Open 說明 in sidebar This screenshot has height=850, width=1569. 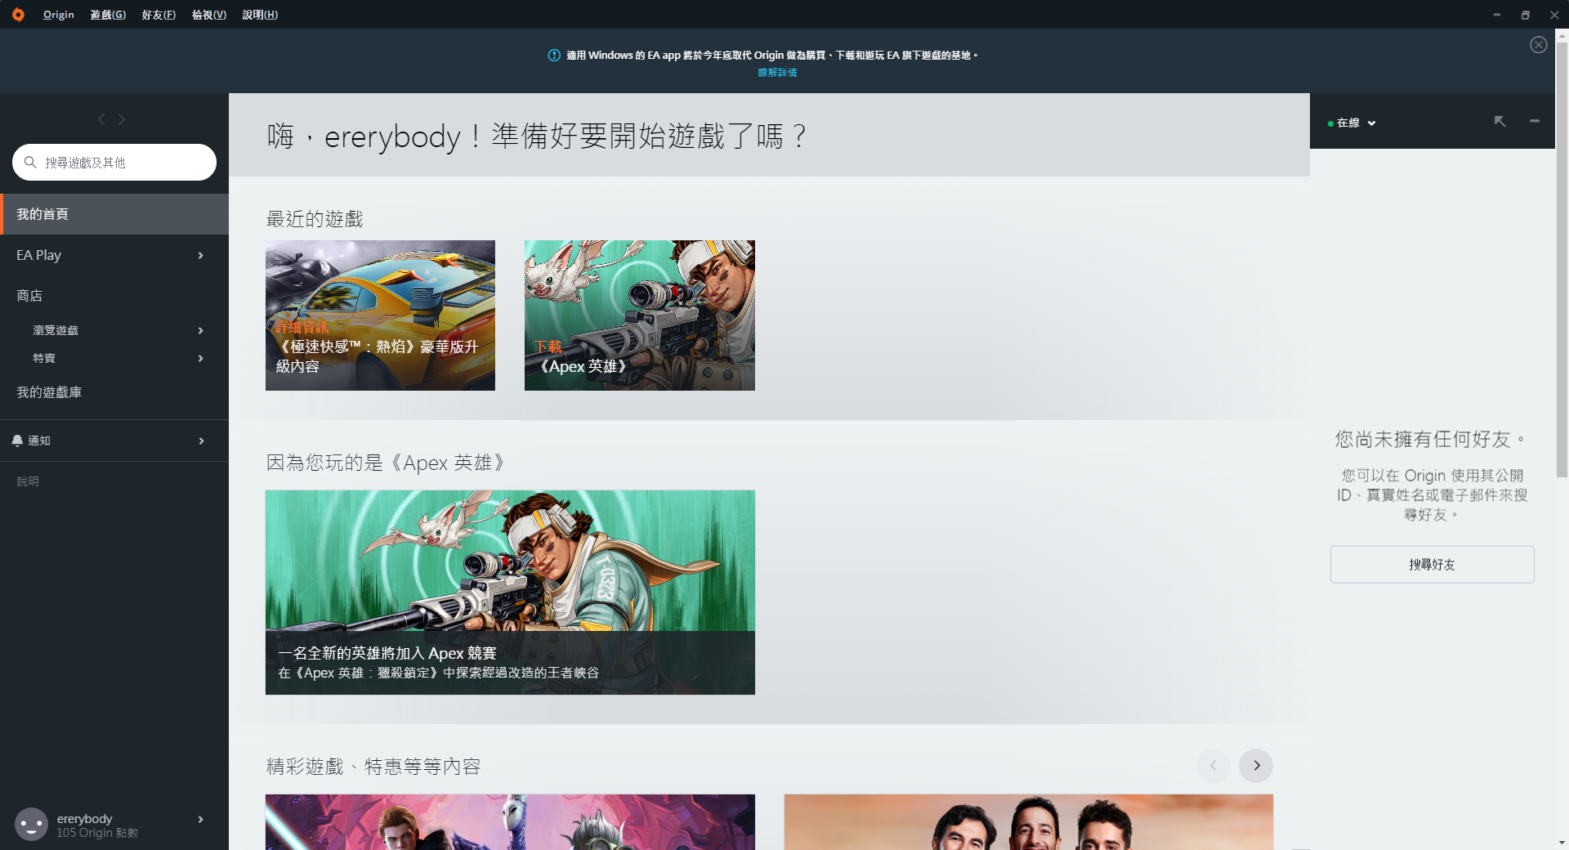(x=28, y=481)
